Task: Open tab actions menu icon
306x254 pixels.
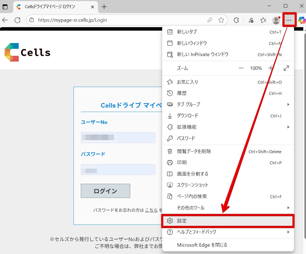Action: [x=5, y=7]
